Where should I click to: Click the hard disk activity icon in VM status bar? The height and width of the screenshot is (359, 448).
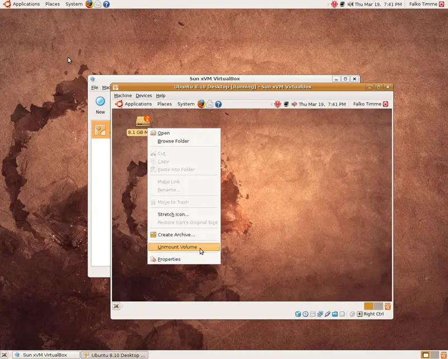(x=298, y=314)
